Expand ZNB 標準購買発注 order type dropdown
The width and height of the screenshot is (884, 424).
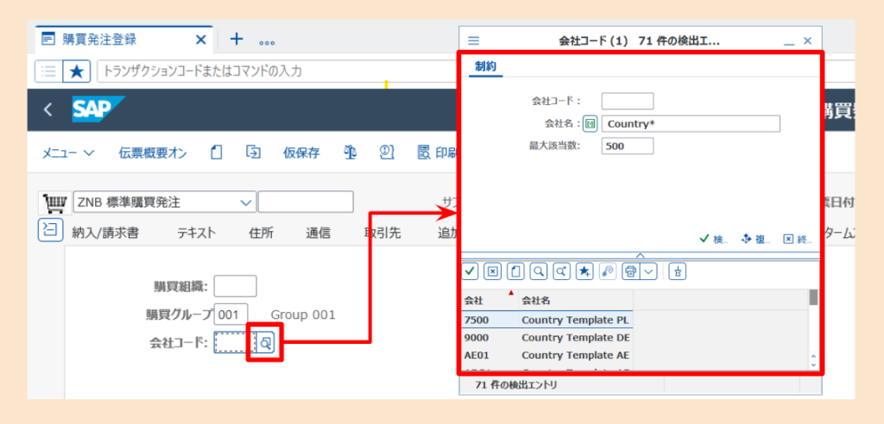click(x=246, y=203)
